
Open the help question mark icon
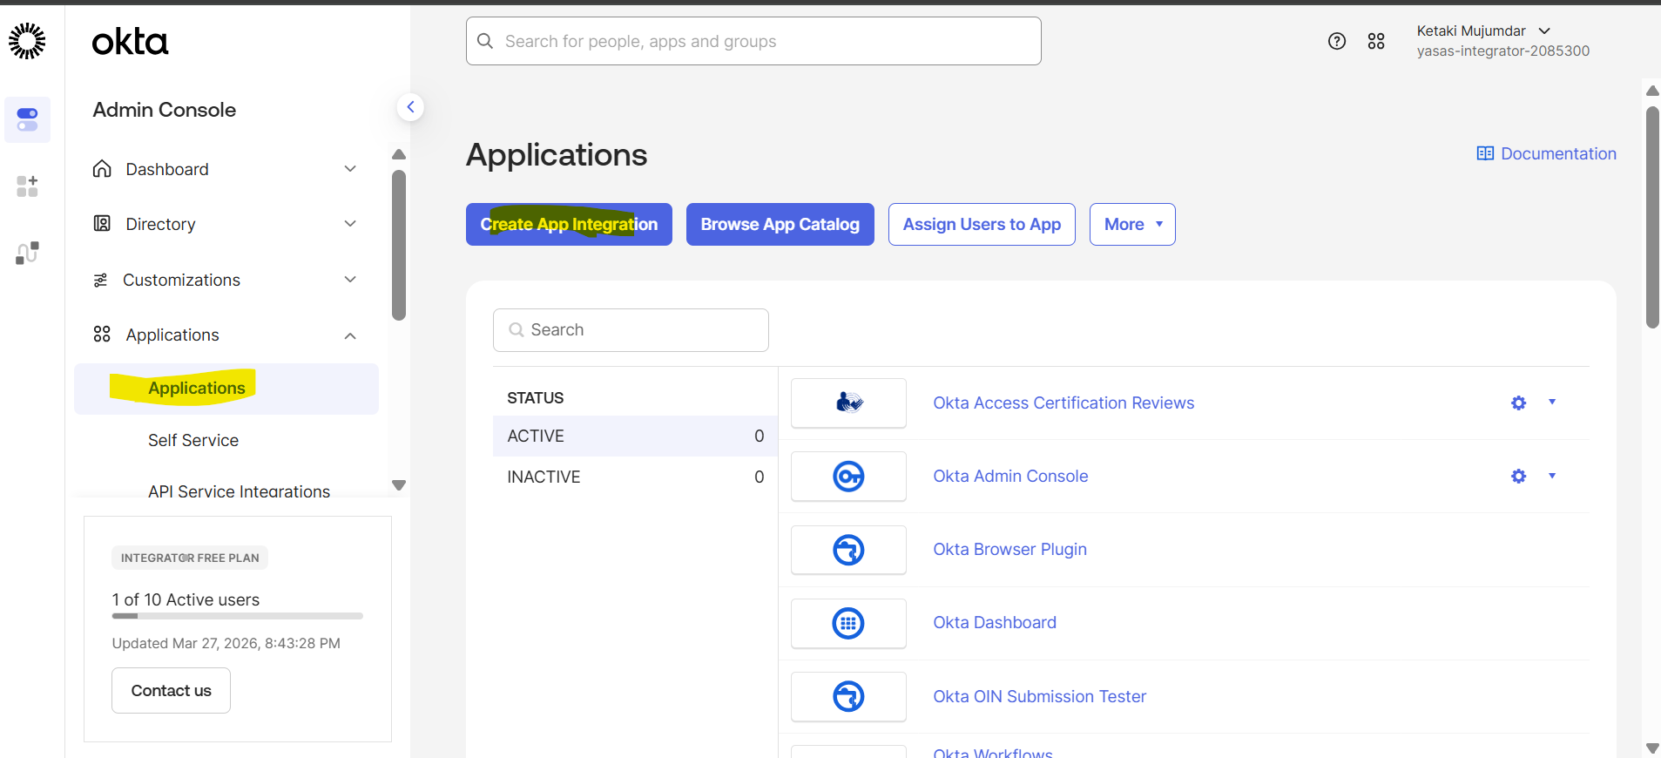tap(1336, 41)
